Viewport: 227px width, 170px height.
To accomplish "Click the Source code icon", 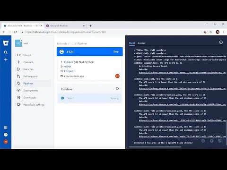I will (18, 55).
